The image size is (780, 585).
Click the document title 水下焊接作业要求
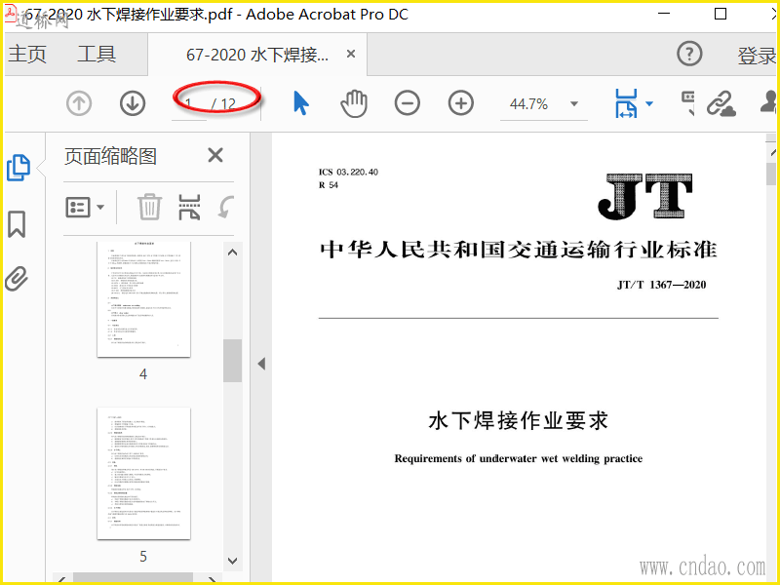519,421
